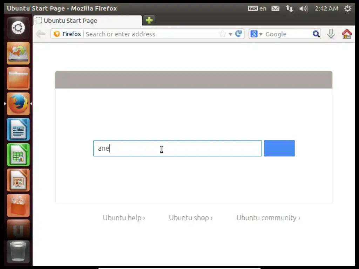Open the Trash in the launcher

(18, 252)
